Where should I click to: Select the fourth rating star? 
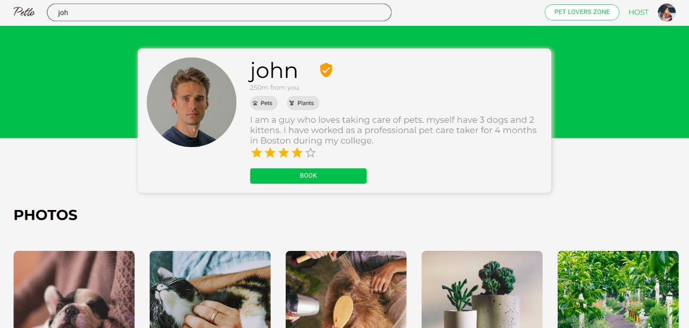point(297,153)
